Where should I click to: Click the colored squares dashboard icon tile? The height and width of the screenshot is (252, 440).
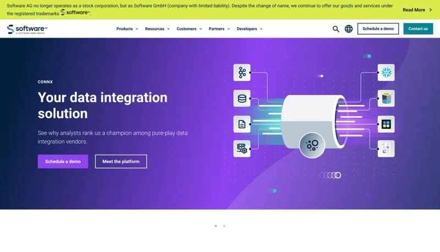pyautogui.click(x=386, y=124)
